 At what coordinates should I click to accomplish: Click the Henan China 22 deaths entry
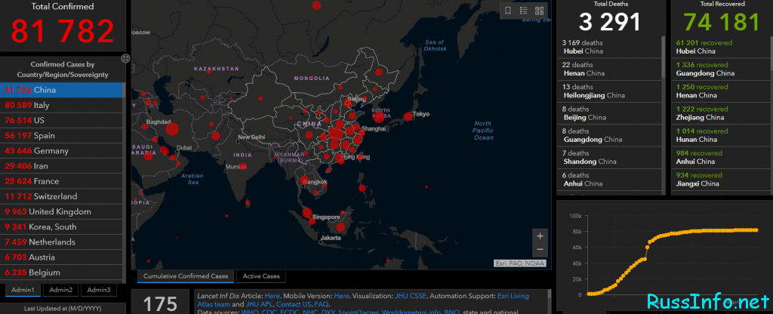(x=609, y=69)
